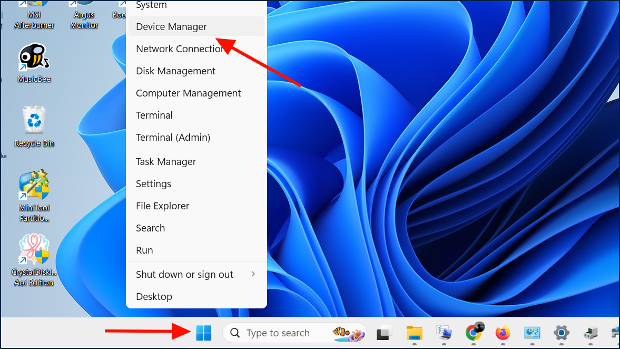Open Settings via the taskbar gear icon
620x349 pixels.
click(561, 333)
